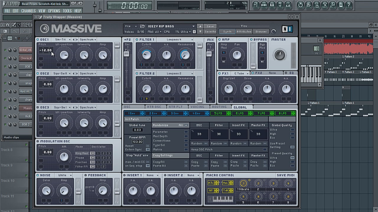378x212 pixels.
Task: Adjust the Filter 1 Cutoff knob
Action: pyautogui.click(x=146, y=55)
